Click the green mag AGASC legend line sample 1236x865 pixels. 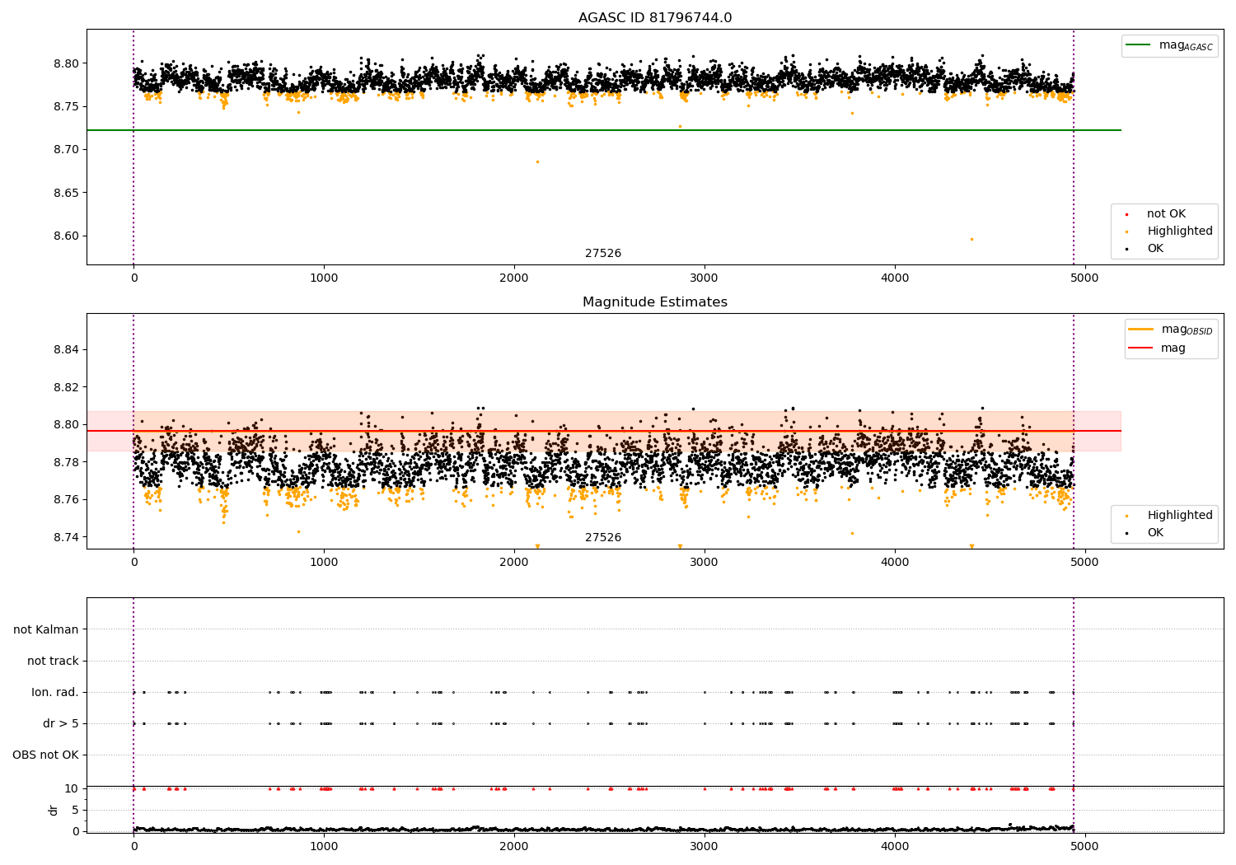pyautogui.click(x=1138, y=45)
